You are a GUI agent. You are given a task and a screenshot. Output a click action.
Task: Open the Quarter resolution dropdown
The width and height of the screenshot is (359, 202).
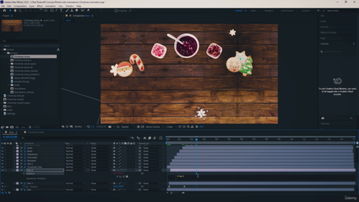(x=128, y=127)
